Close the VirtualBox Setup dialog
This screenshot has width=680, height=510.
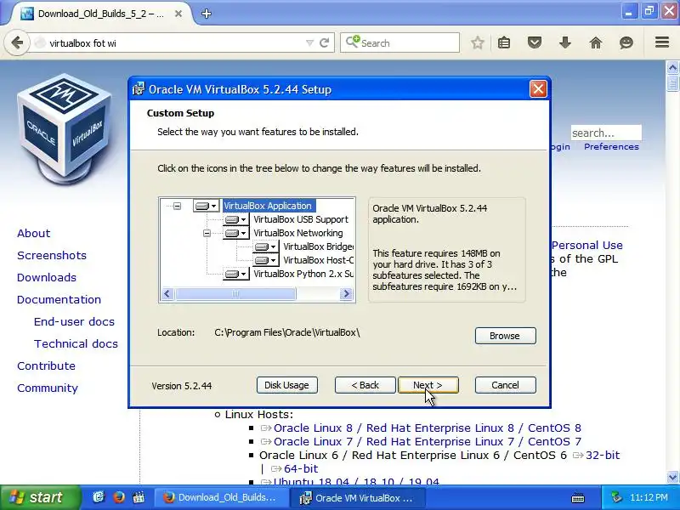click(538, 89)
